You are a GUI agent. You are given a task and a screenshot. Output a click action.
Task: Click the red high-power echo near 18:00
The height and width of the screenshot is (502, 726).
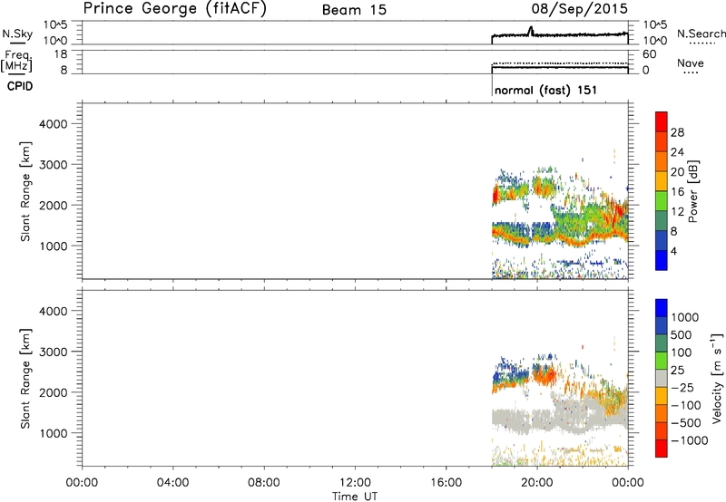click(495, 194)
